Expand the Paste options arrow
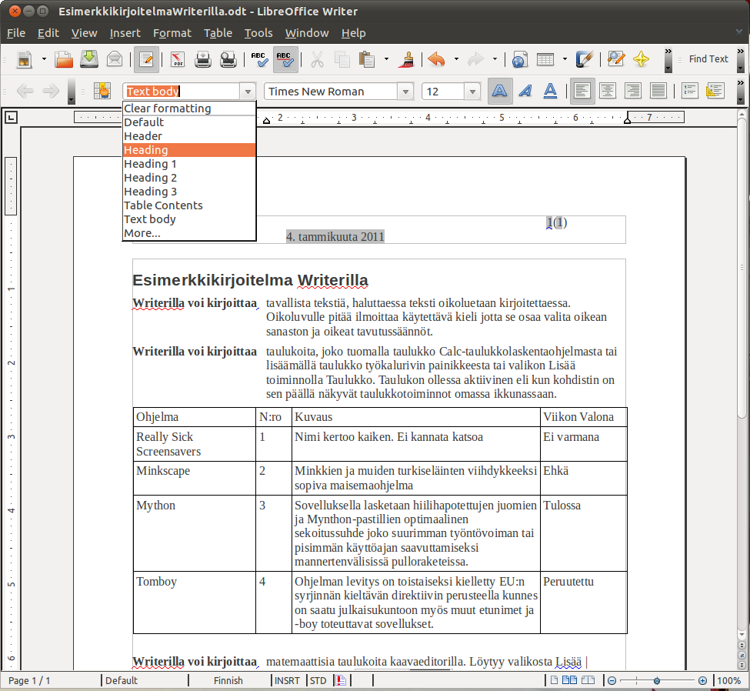Image resolution: width=750 pixels, height=691 pixels. (386, 59)
